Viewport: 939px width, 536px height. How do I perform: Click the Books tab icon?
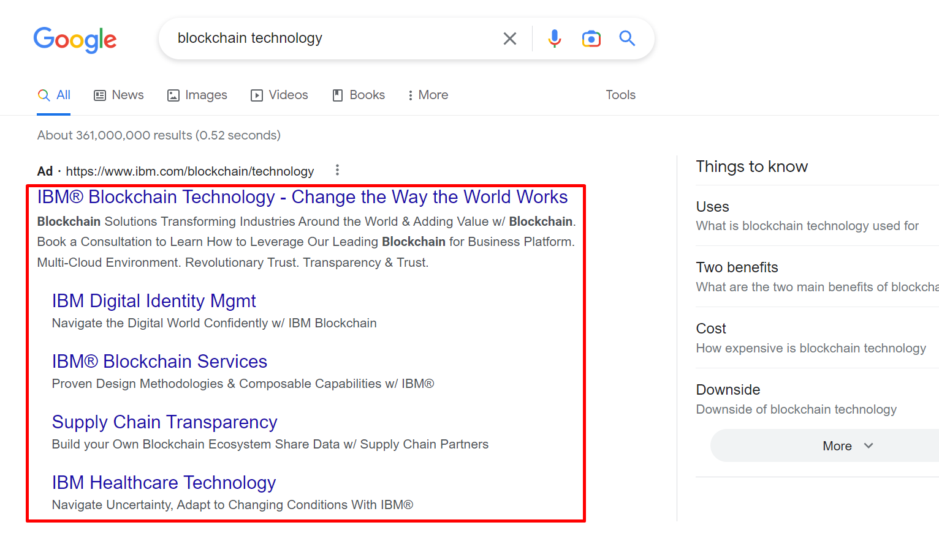click(337, 95)
